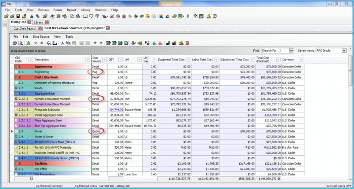Click the first open-folder icon in main toolbar
Viewport: 354px width, 189px height.
[x=6, y=16]
